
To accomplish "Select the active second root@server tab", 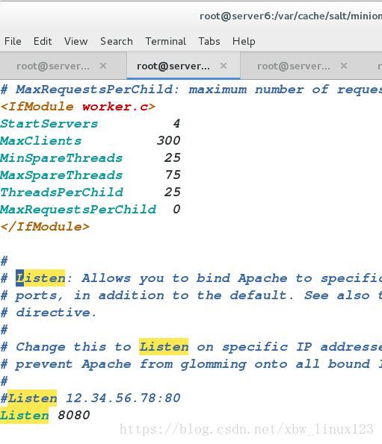I will [x=173, y=66].
